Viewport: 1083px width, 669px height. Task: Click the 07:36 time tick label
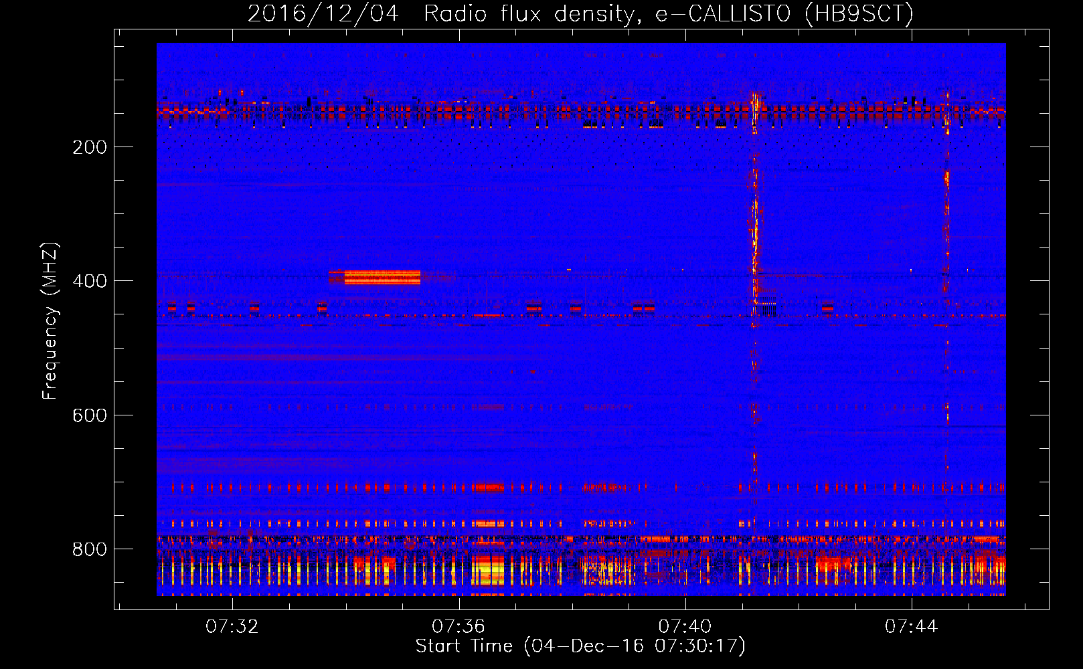pos(458,627)
